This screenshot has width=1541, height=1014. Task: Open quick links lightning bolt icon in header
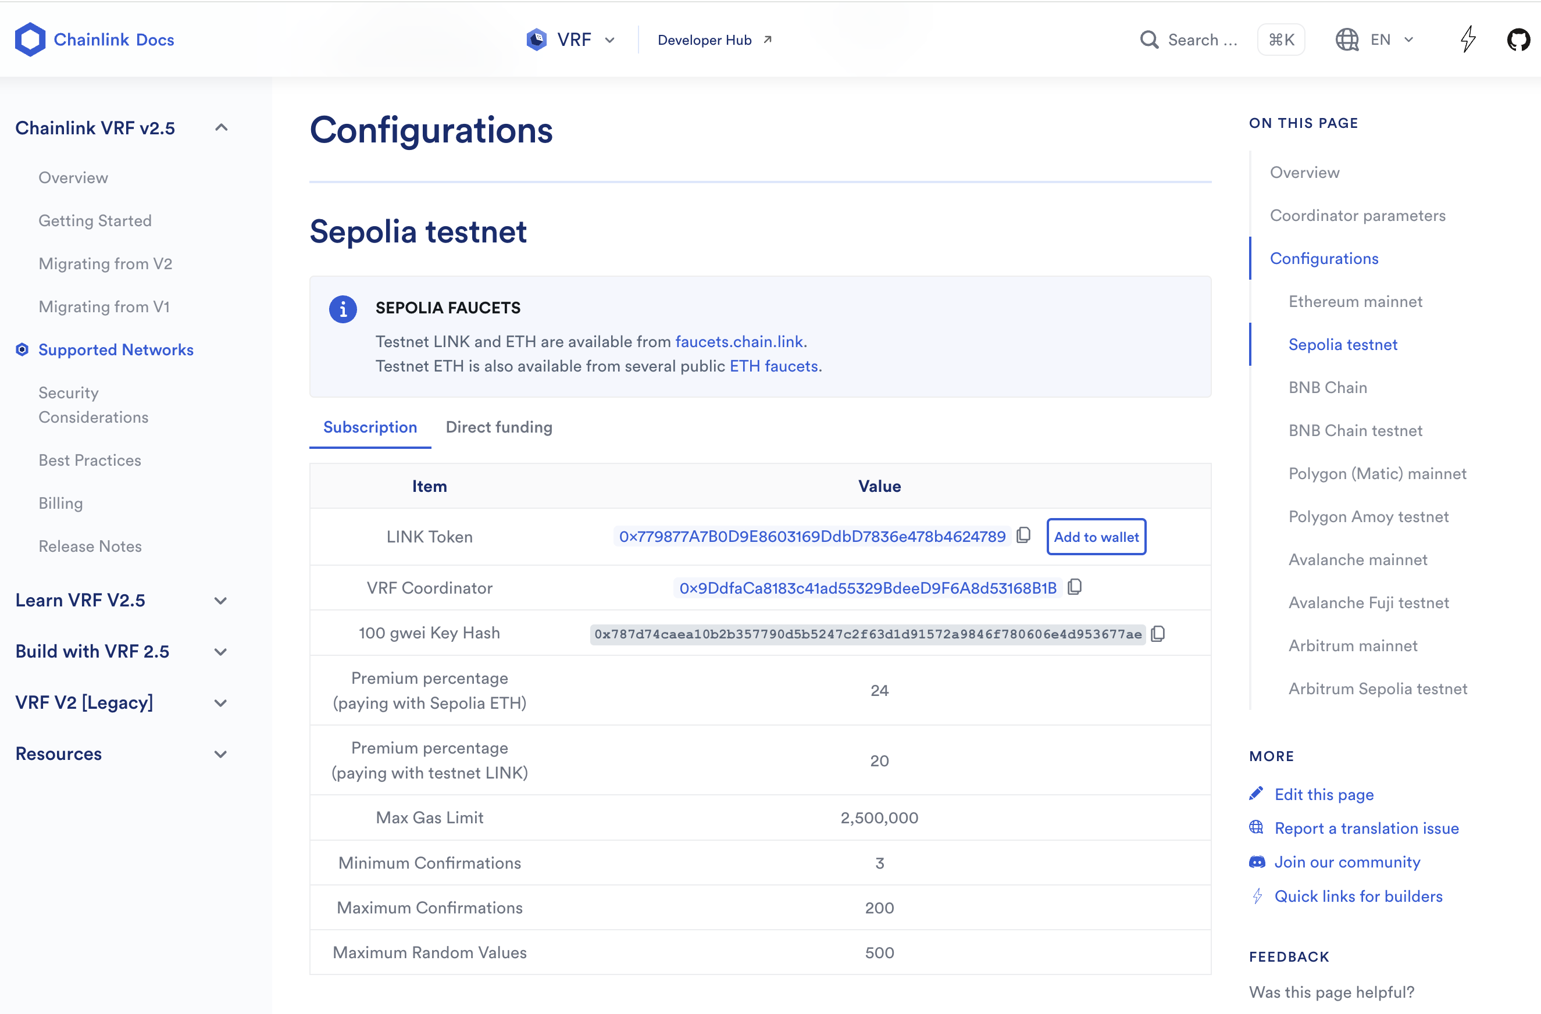(1468, 40)
